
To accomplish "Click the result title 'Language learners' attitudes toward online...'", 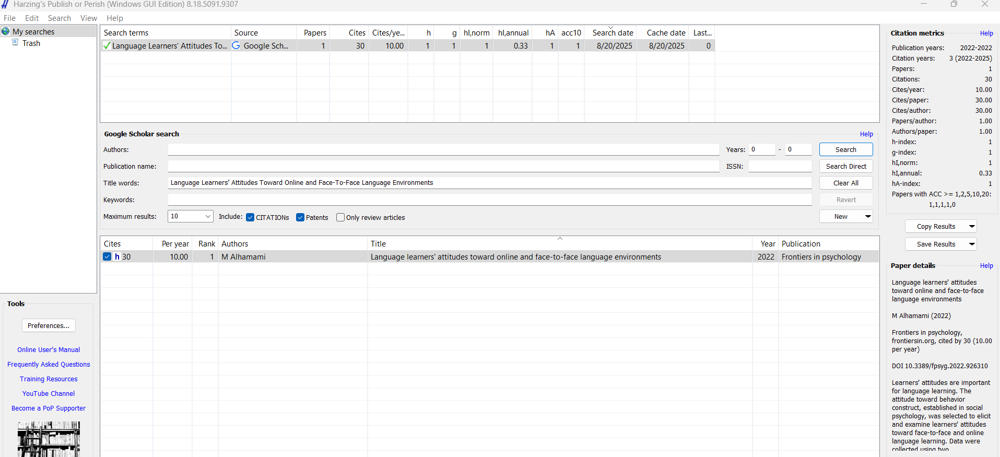I will point(516,257).
